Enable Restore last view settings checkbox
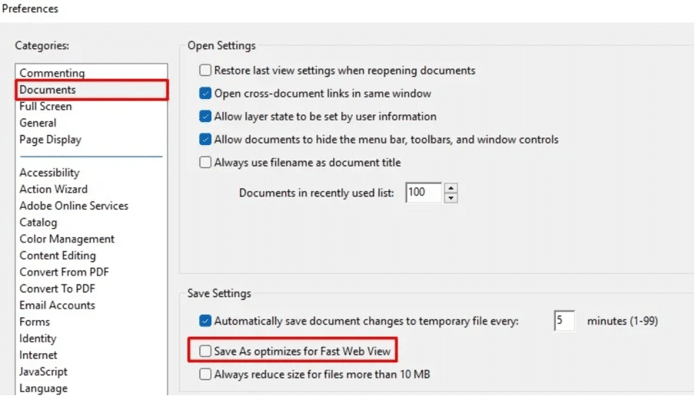The width and height of the screenshot is (695, 396). (205, 71)
